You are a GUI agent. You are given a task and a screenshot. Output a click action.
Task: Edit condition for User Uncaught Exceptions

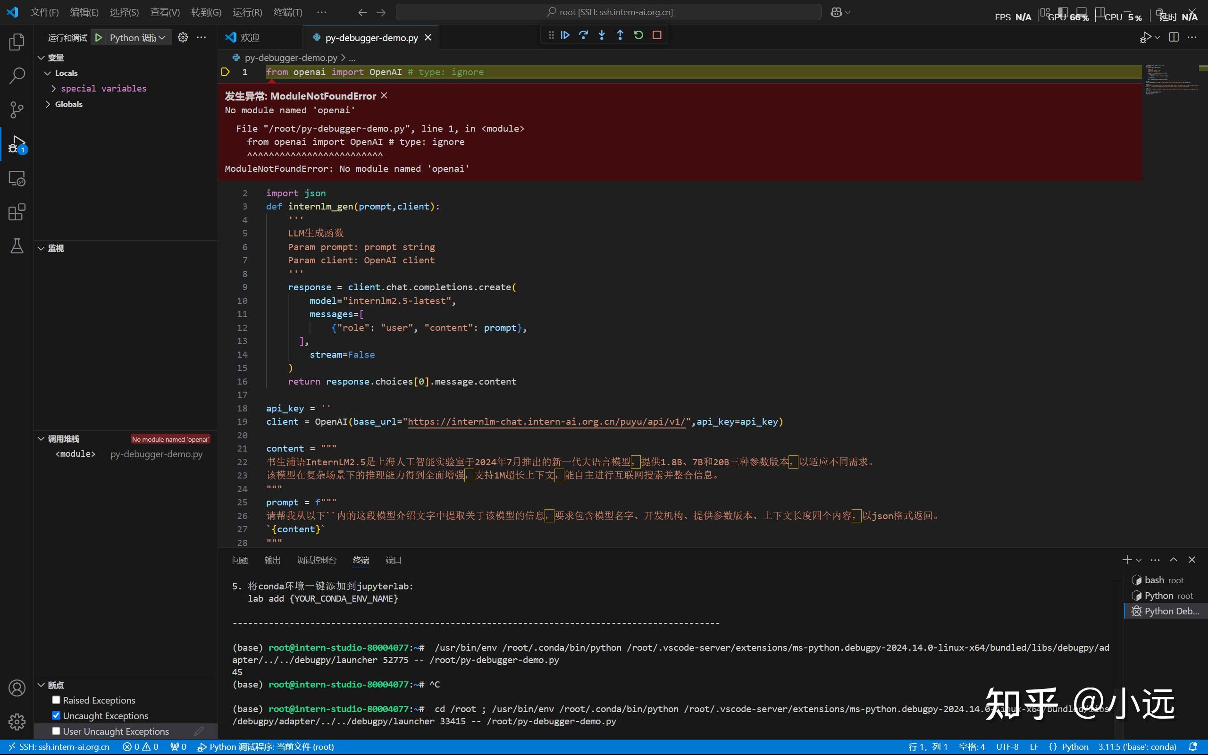tap(199, 731)
